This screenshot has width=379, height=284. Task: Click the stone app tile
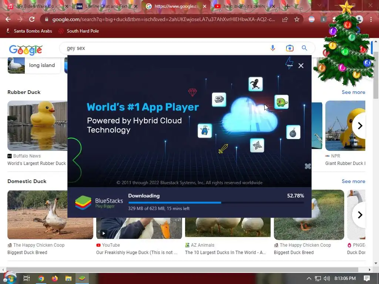[219, 99]
